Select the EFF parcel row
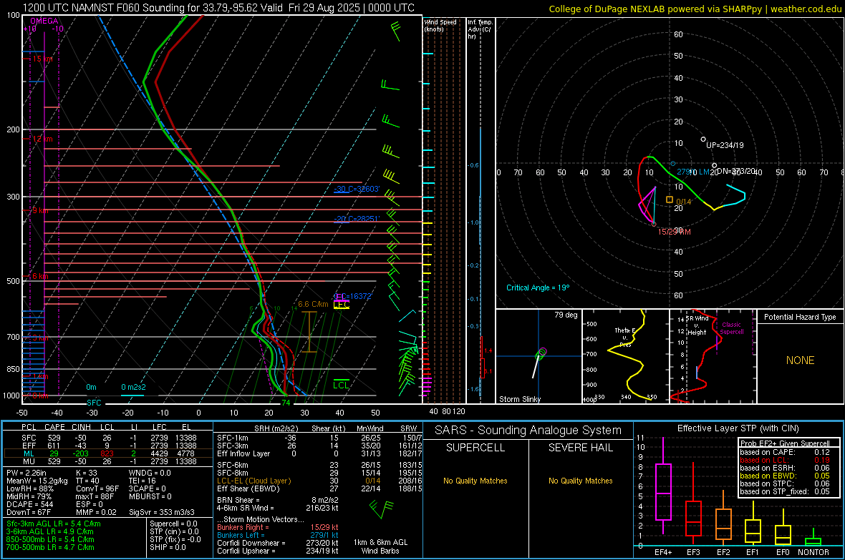 (108, 446)
